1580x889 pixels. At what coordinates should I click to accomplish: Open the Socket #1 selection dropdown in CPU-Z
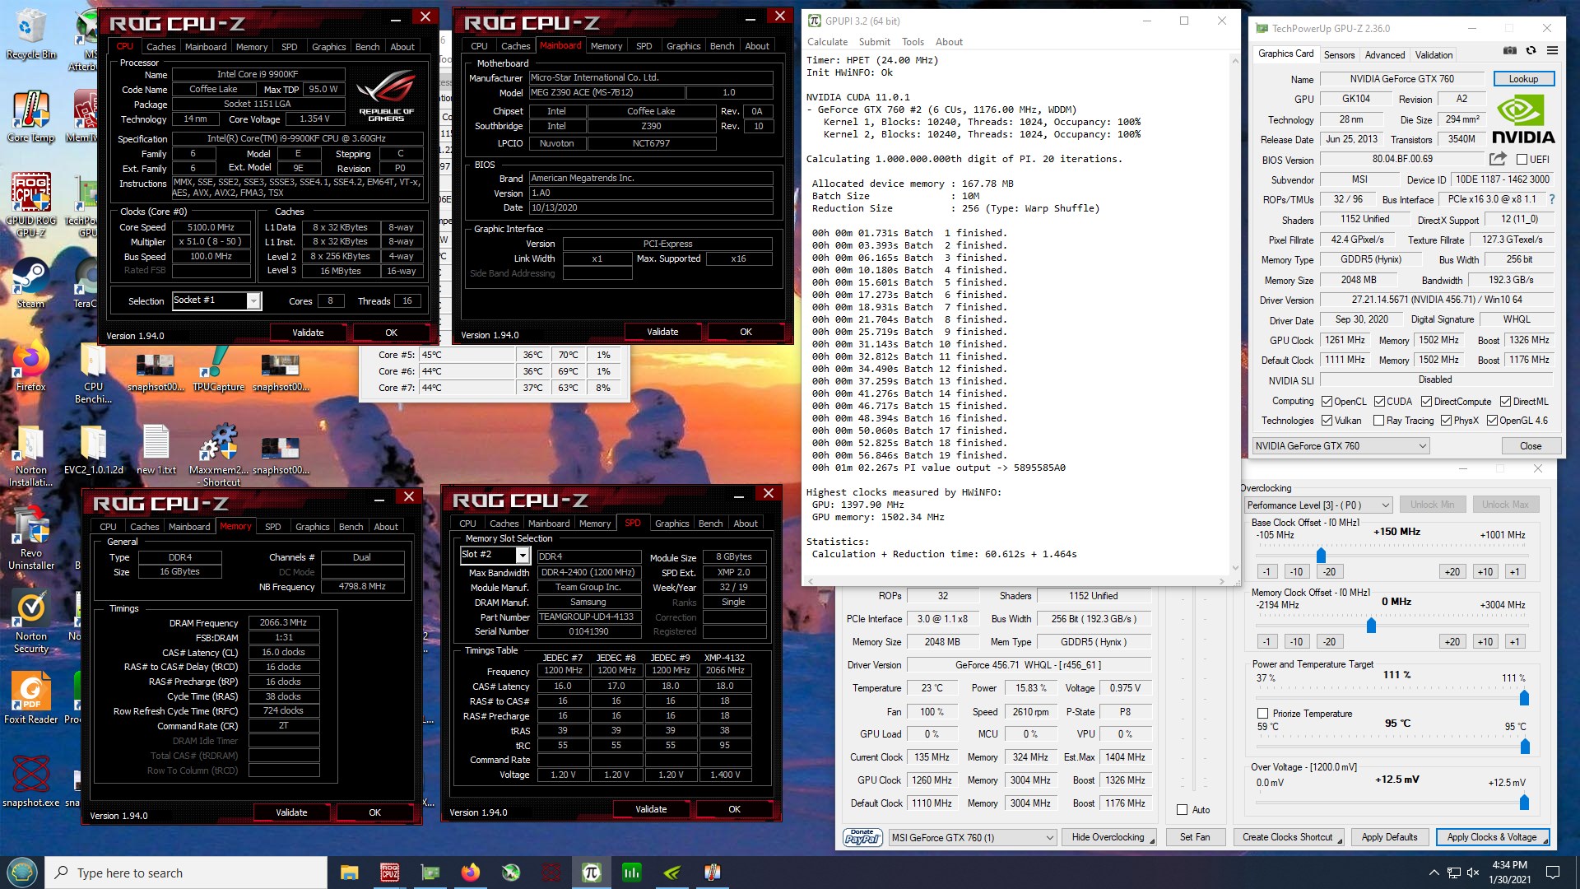(x=216, y=300)
